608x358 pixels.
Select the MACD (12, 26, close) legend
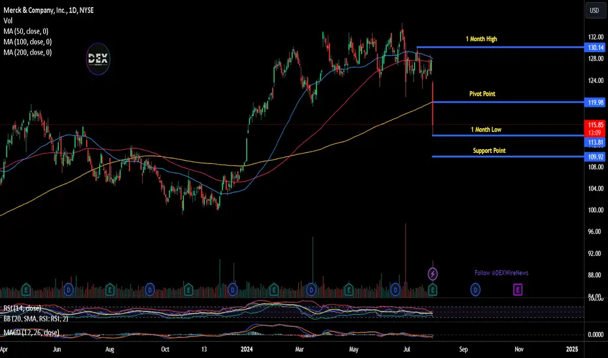31,333
